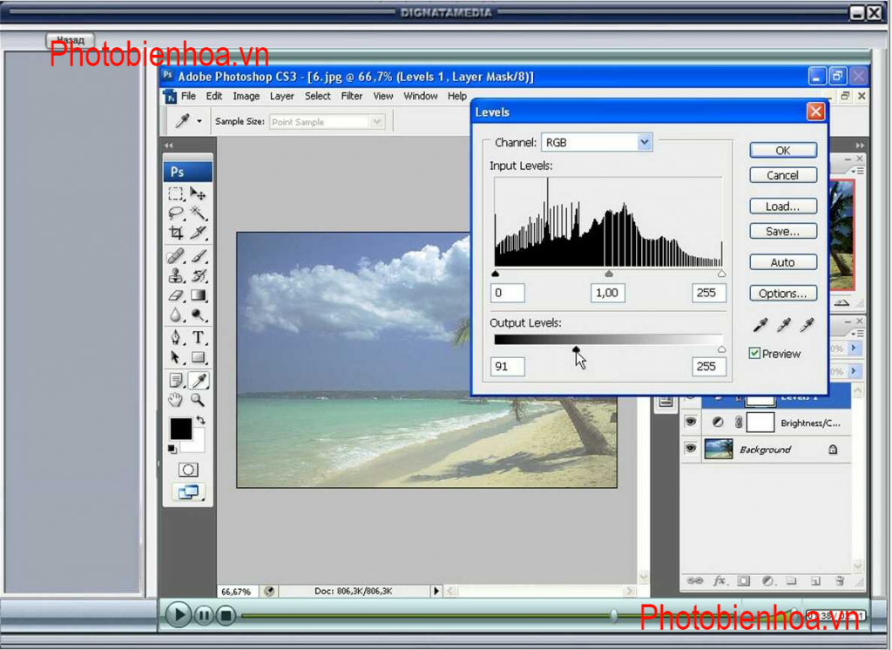Reset default foreground and background colors
Image resolution: width=892 pixels, height=650 pixels.
[x=172, y=449]
